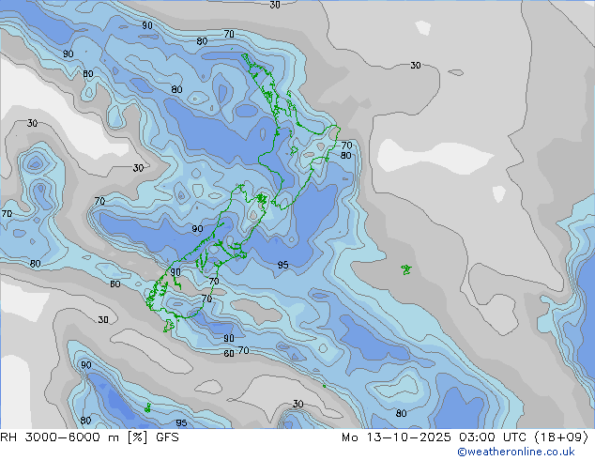595x460 pixels.
Task: Click the 90 label beside the 60 and 70 labels
Action: tap(229, 338)
